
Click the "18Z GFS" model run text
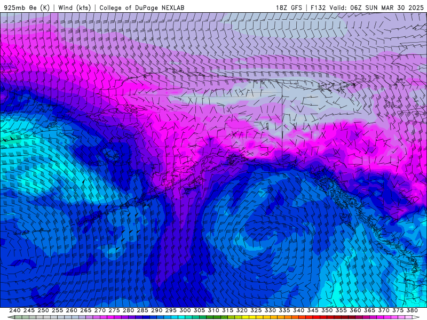(289, 7)
